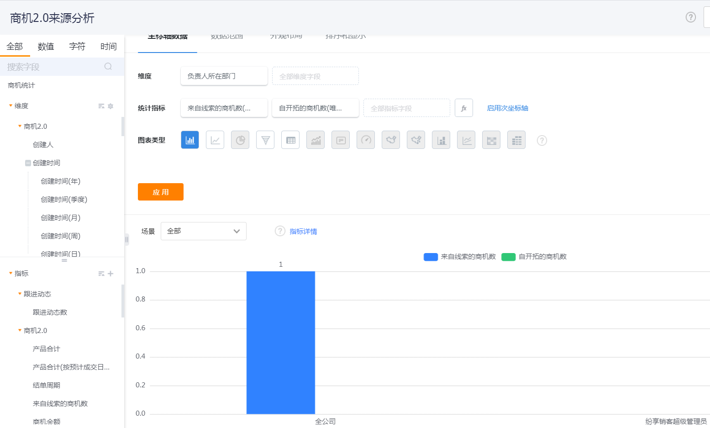Switch to the 数值 field filter tab
Image resolution: width=710 pixels, height=428 pixels.
click(x=46, y=47)
